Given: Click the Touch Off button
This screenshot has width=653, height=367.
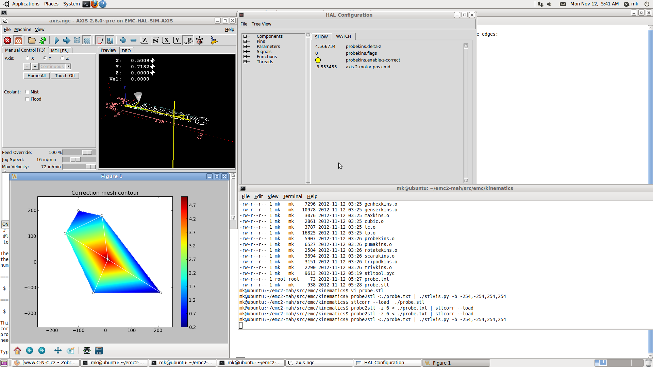Looking at the screenshot, I should 65,76.
